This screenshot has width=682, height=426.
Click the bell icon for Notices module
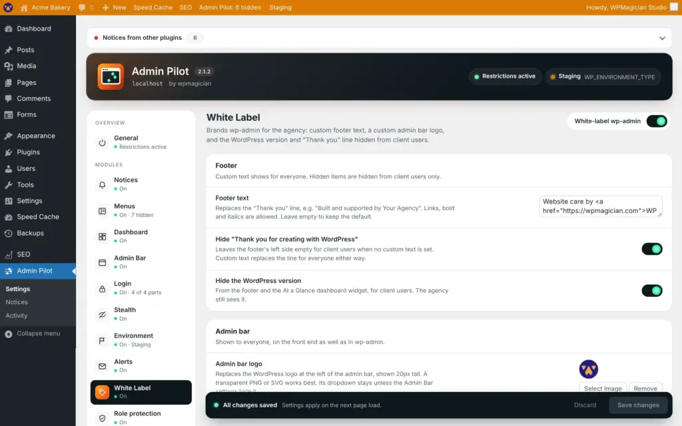(102, 185)
